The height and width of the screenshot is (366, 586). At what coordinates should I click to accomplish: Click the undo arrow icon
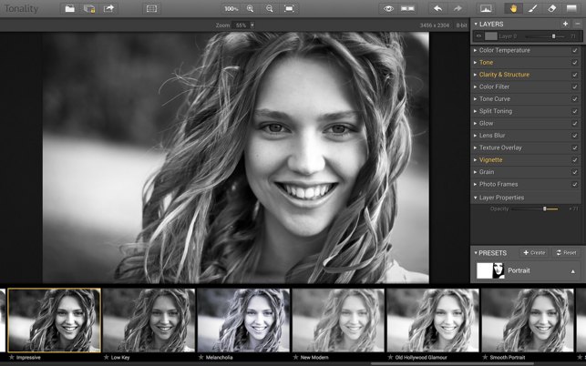coord(437,8)
